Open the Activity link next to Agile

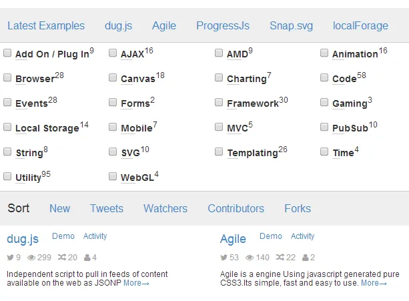tap(302, 236)
